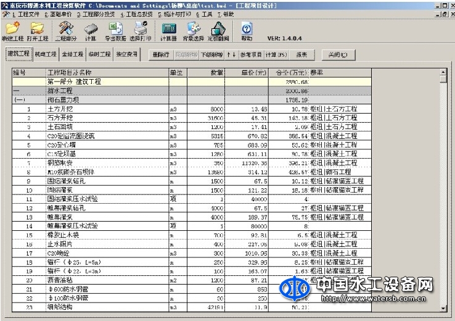Image resolution: width=455 pixels, height=321 pixels.
Task: Open the 2.基础单价 menu
Action: (x=58, y=14)
